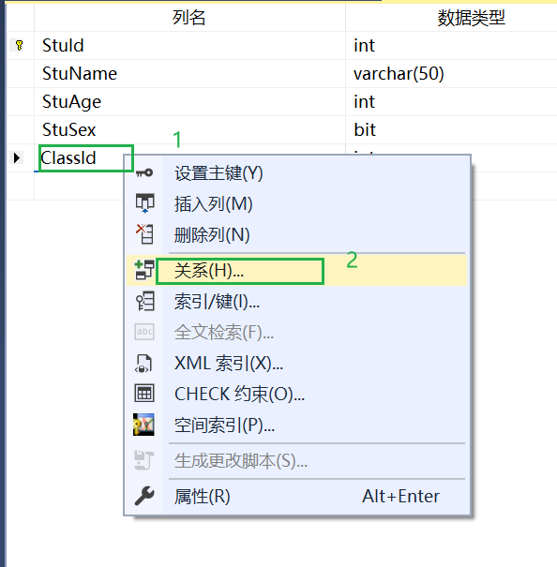Select the StuSex column name cell
The image size is (557, 567).
click(189, 130)
